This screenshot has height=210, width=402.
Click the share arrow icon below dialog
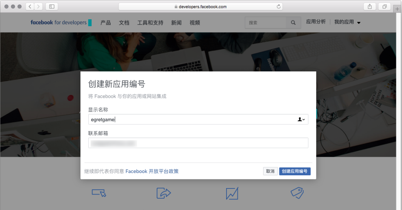(x=163, y=193)
